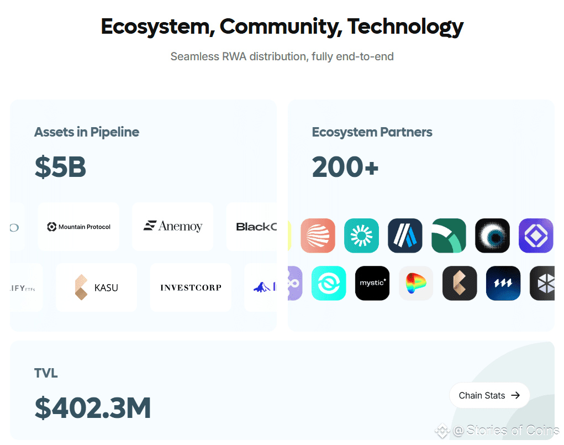Open the green curved arc icon

click(x=449, y=235)
